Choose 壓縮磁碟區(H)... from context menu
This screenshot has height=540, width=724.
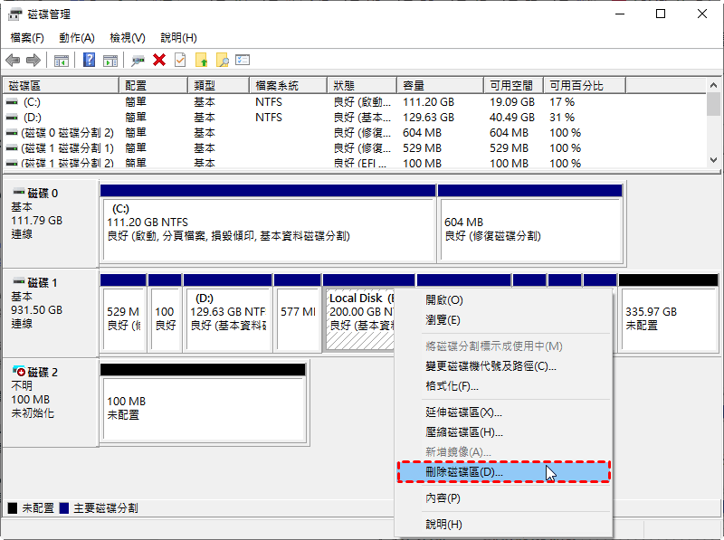[463, 432]
